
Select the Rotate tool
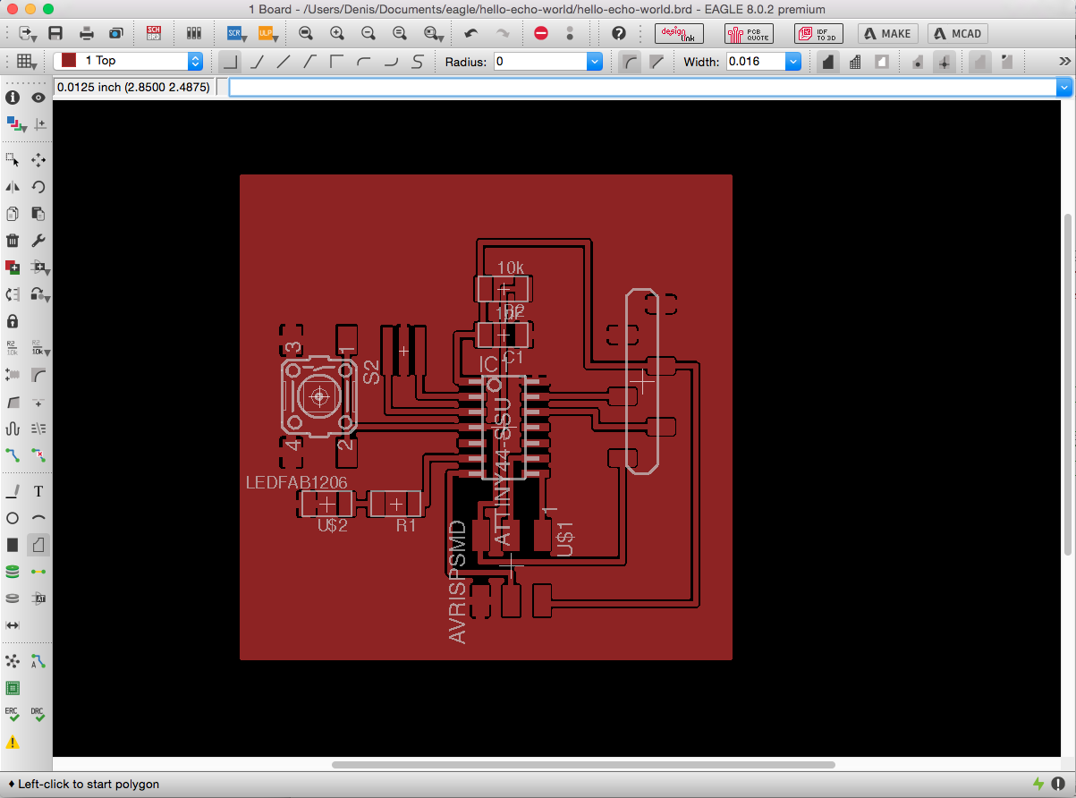pyautogui.click(x=38, y=187)
